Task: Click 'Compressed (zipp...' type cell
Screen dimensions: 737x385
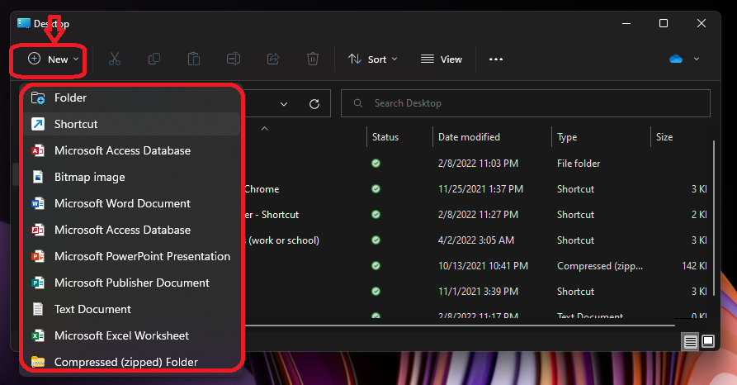Action: pos(600,266)
